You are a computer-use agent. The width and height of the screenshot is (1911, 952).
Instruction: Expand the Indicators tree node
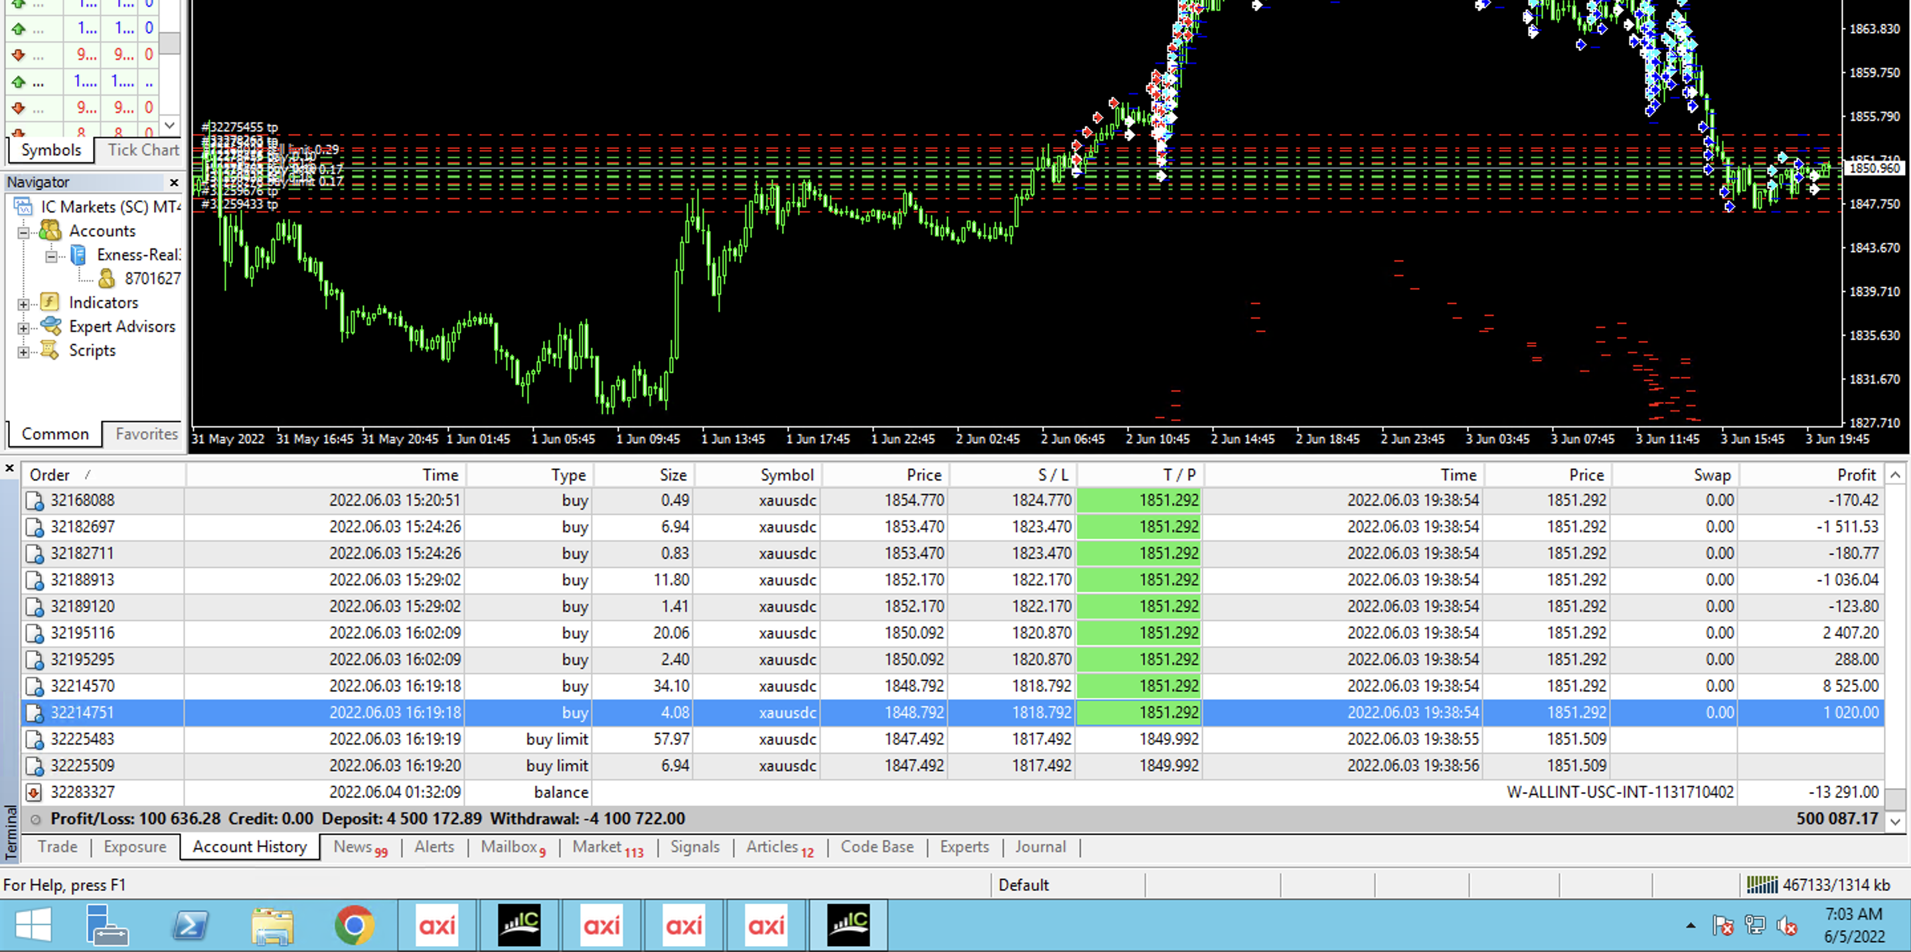click(x=24, y=303)
